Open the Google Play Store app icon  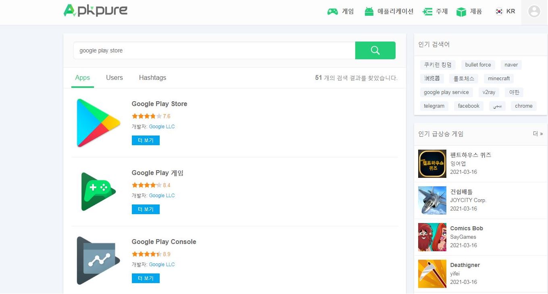click(x=98, y=123)
